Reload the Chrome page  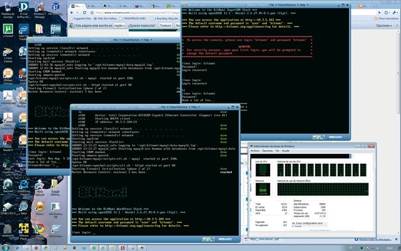click(x=85, y=13)
